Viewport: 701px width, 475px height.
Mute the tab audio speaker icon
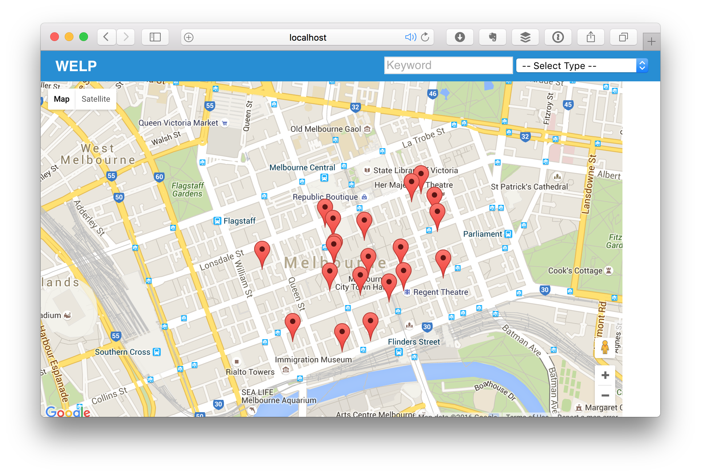[x=410, y=37]
